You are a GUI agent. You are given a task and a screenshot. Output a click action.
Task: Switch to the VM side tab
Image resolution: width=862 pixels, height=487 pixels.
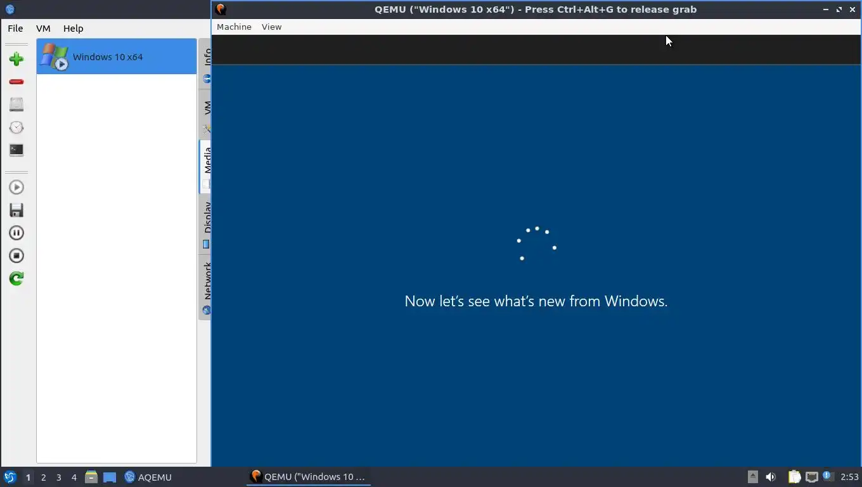206,114
